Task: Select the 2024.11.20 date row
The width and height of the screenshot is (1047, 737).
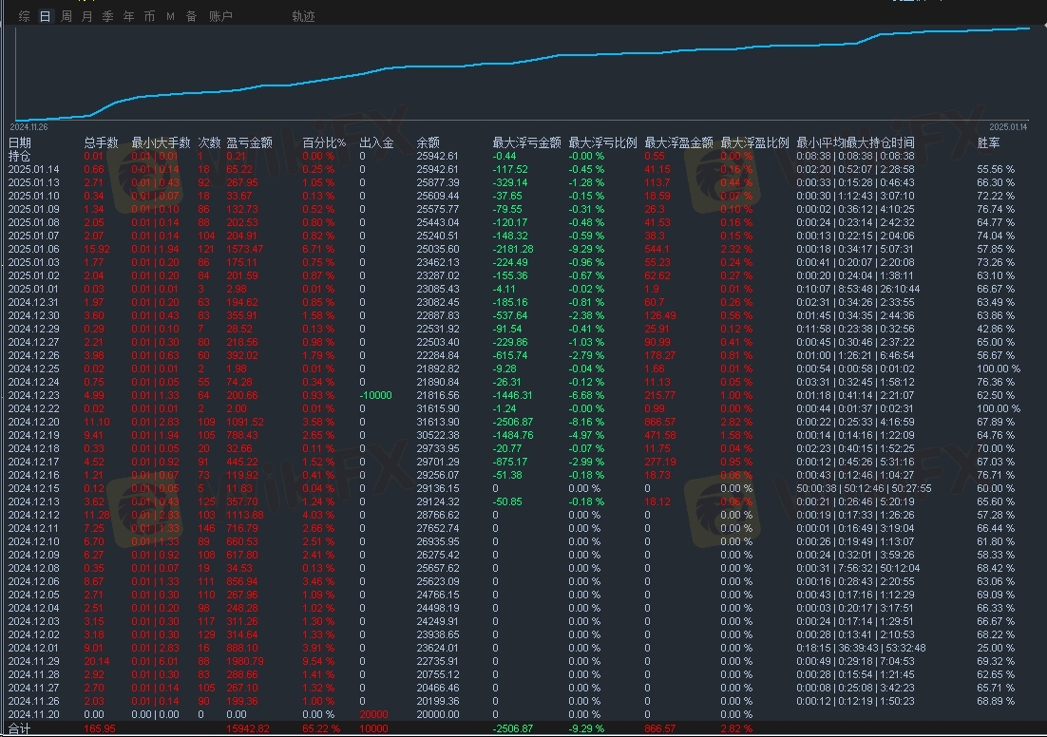Action: (33, 714)
